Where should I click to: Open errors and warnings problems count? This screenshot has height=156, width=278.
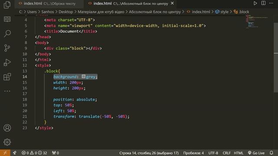[x=34, y=153]
